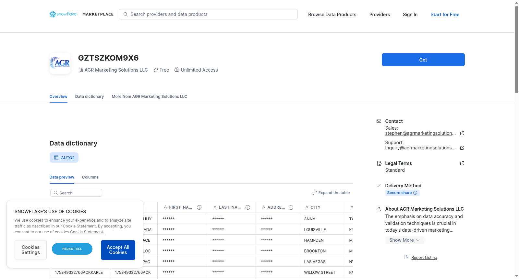This screenshot has width=519, height=279.
Task: Open Legal Terms external link icon
Action: tap(462, 163)
